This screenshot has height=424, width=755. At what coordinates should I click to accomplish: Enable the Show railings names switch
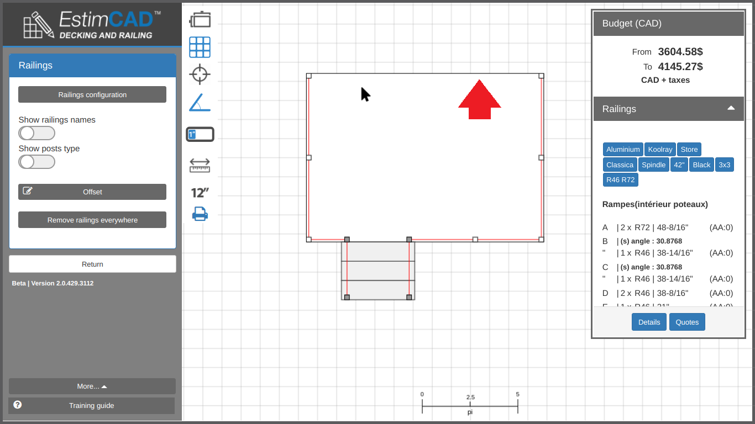(x=36, y=133)
